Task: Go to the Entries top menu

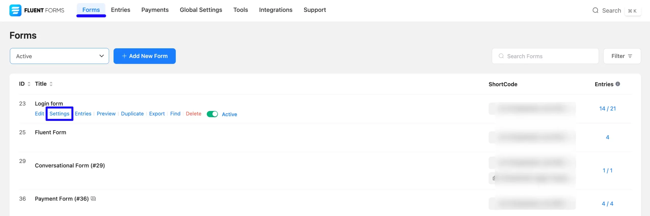Action: (x=121, y=10)
